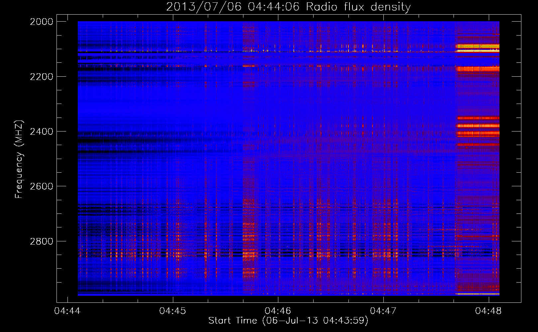Click the 2400 frequency tick label
This screenshot has width=538, height=332.
(42, 131)
